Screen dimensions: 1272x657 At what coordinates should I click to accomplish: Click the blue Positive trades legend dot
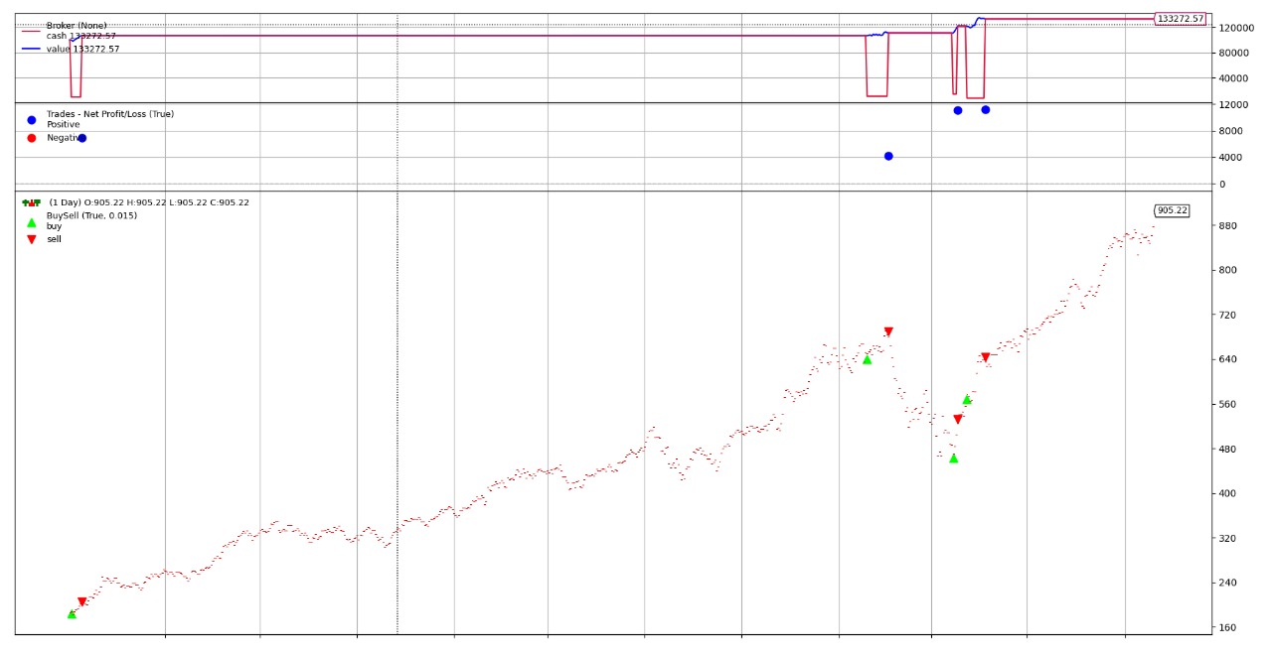(x=31, y=120)
